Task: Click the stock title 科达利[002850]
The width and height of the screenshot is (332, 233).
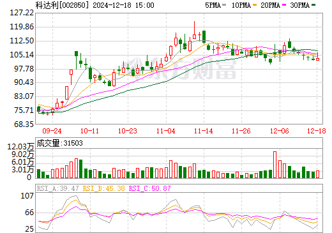Action: tap(62, 5)
